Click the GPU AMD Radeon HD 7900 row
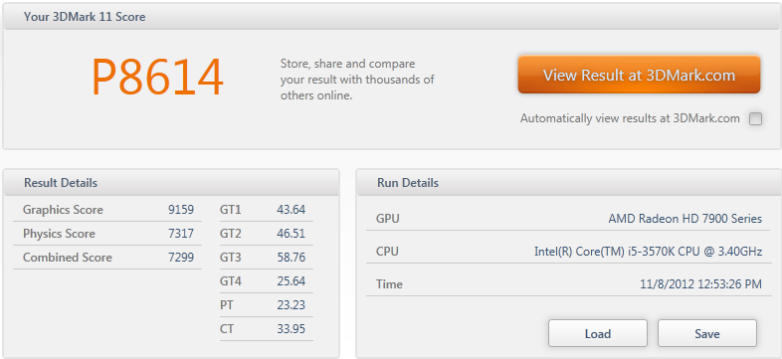The image size is (782, 359). 569,219
